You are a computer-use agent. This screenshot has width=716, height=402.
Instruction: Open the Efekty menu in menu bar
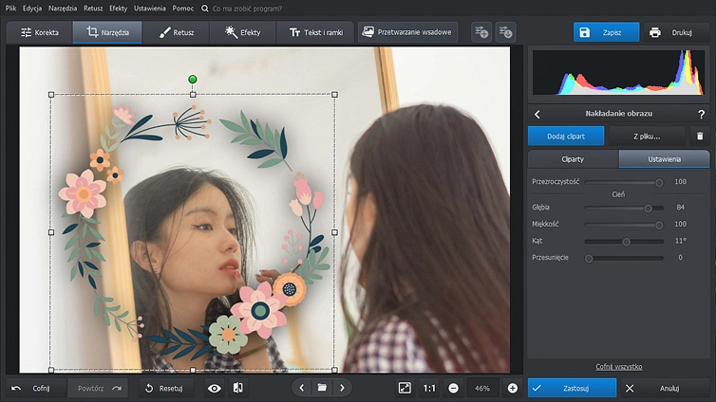tap(118, 8)
